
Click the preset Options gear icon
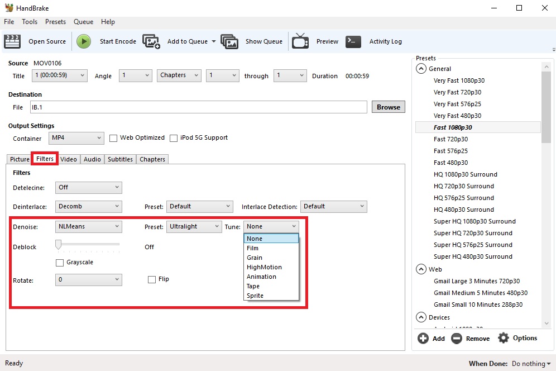(503, 338)
